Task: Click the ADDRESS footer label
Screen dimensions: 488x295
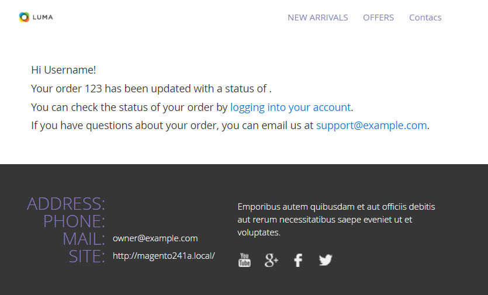Action: coord(66,204)
